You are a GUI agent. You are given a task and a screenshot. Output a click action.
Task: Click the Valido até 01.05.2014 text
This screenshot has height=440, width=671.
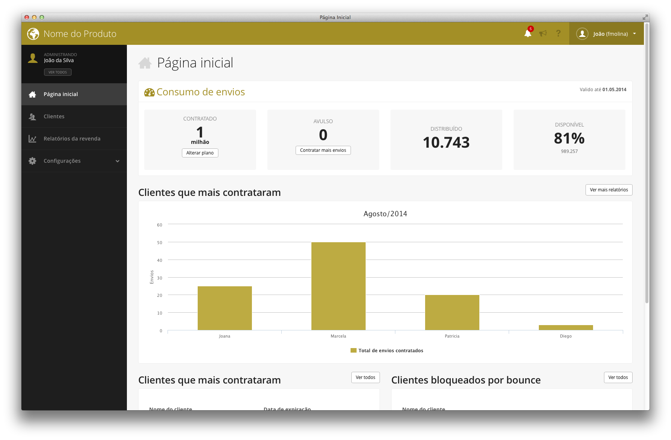[x=603, y=90]
